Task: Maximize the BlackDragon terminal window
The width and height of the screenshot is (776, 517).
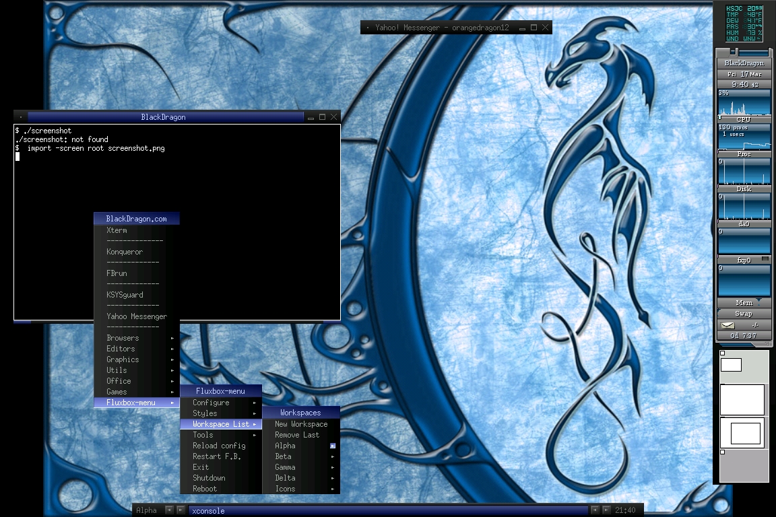Action: [322, 117]
